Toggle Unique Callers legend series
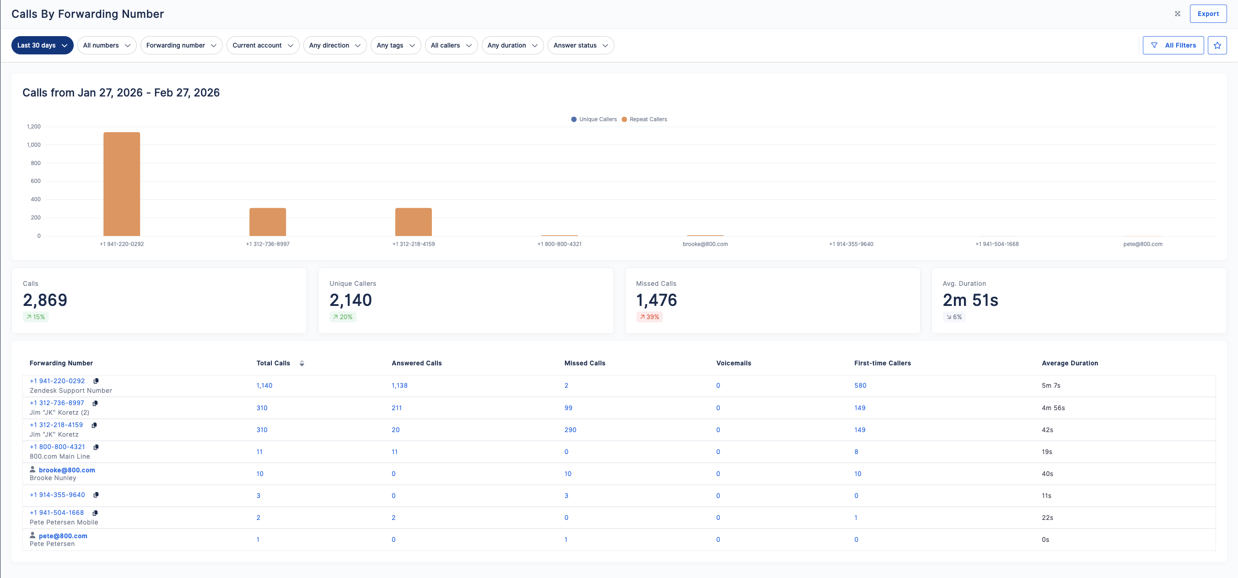The width and height of the screenshot is (1238, 578). pyautogui.click(x=593, y=119)
